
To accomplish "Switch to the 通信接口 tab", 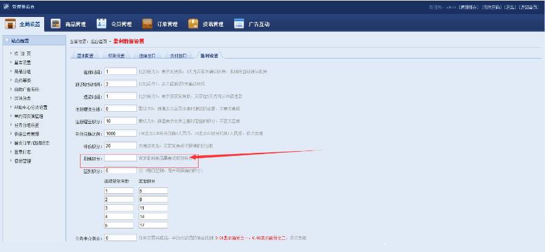I will [147, 56].
